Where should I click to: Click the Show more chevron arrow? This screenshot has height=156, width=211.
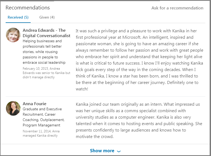click(119, 151)
